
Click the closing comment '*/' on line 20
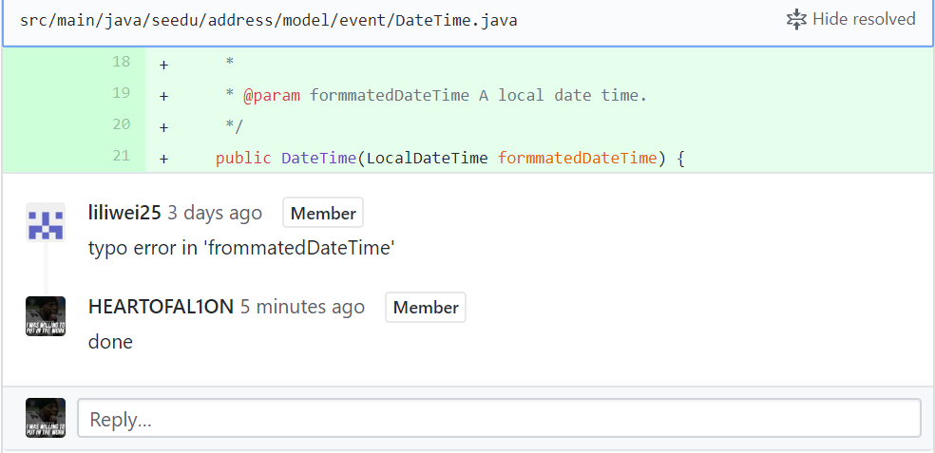[235, 127]
